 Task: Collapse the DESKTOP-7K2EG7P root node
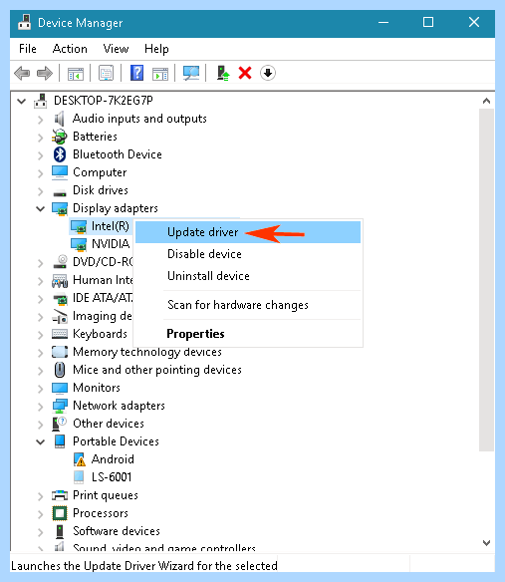pos(22,101)
